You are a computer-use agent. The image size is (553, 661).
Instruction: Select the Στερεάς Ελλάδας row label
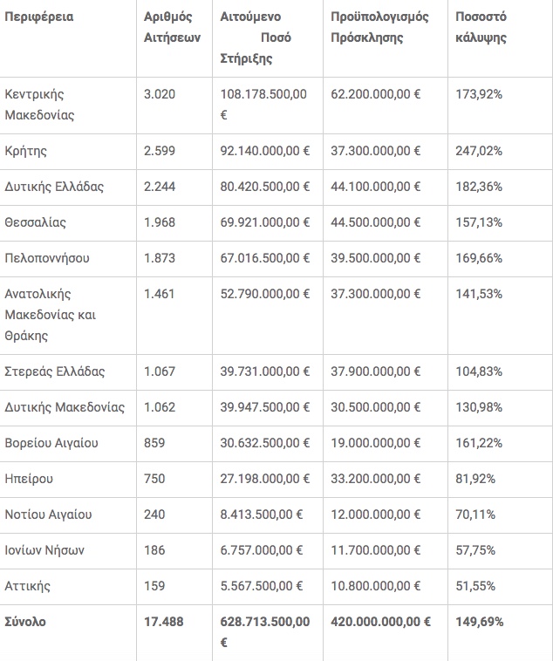click(54, 371)
